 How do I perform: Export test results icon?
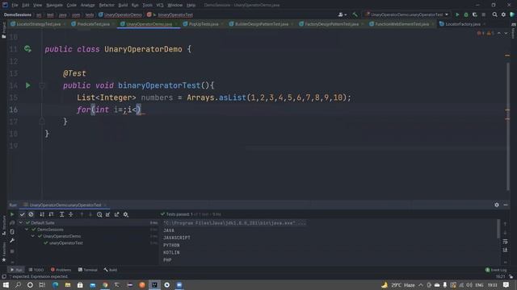[x=116, y=214]
